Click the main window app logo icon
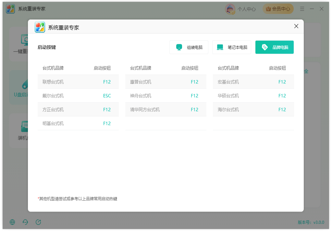The width and height of the screenshot is (332, 232). pyautogui.click(x=10, y=9)
